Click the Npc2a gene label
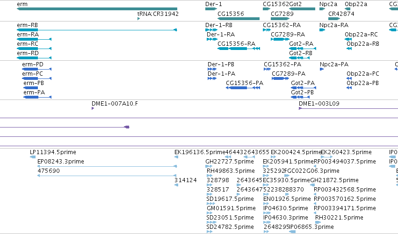The height and width of the screenshot is (234, 398). (328, 4)
